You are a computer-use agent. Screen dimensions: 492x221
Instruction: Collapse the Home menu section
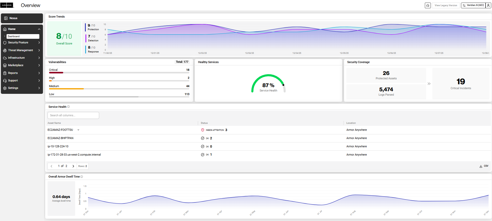[39, 29]
